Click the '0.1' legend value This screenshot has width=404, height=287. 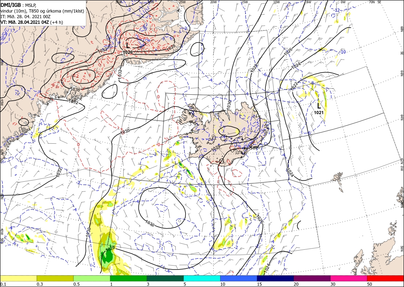pyautogui.click(x=2, y=284)
